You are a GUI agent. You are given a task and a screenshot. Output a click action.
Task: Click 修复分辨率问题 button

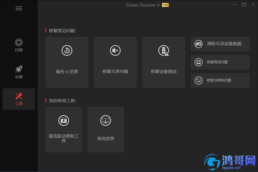[220, 80]
